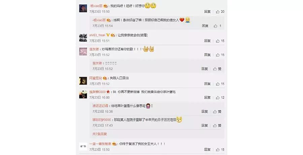Image resolution: width=303 pixels, height=155 pixels.
Task: Reply to the 失踪人口回归 comment
Action: coord(207,84)
